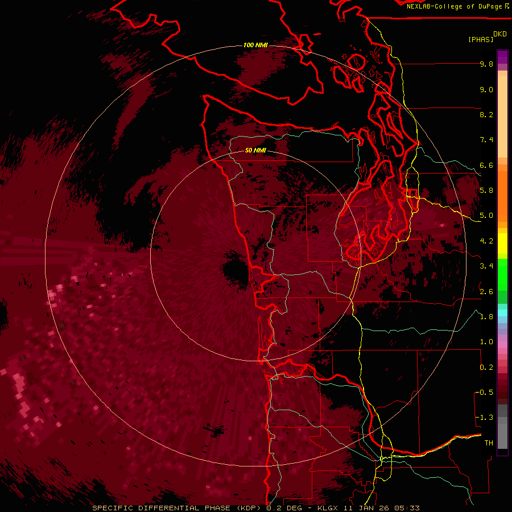Click the 7.4 value on the color scale
Image resolution: width=512 pixels, height=512 pixels.
(486, 140)
